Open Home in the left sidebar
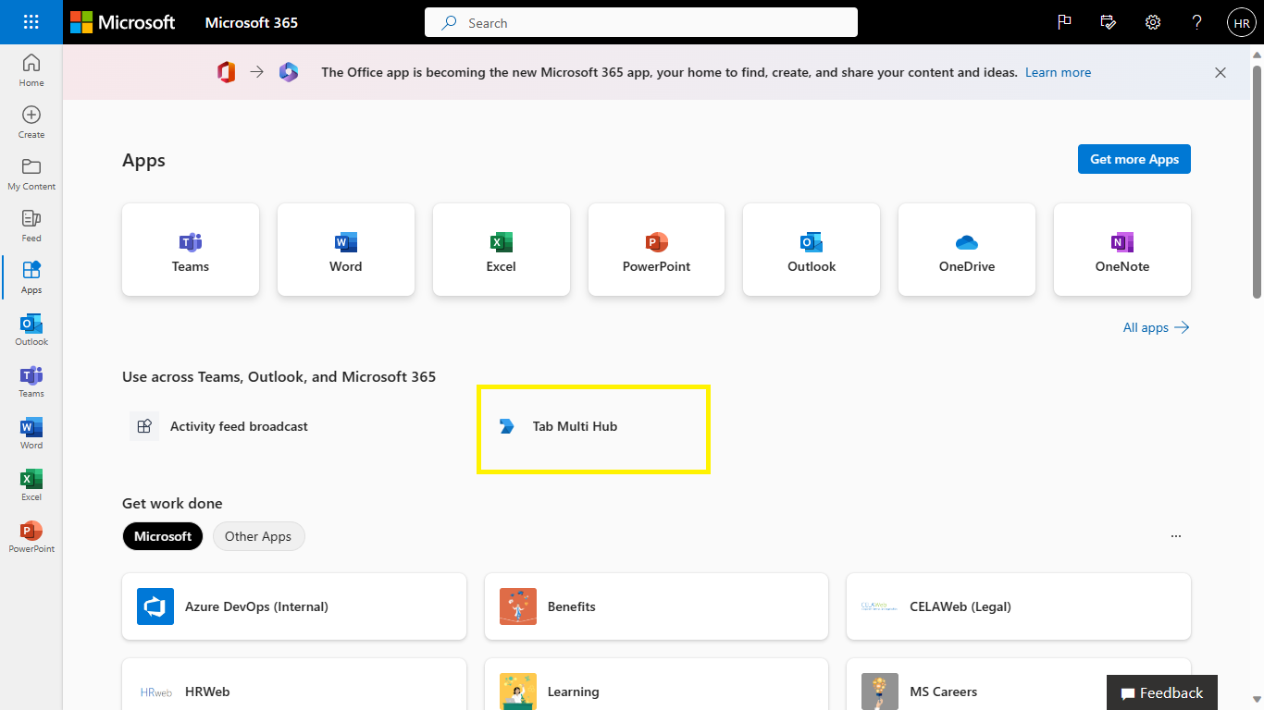1264x710 pixels. (31, 70)
